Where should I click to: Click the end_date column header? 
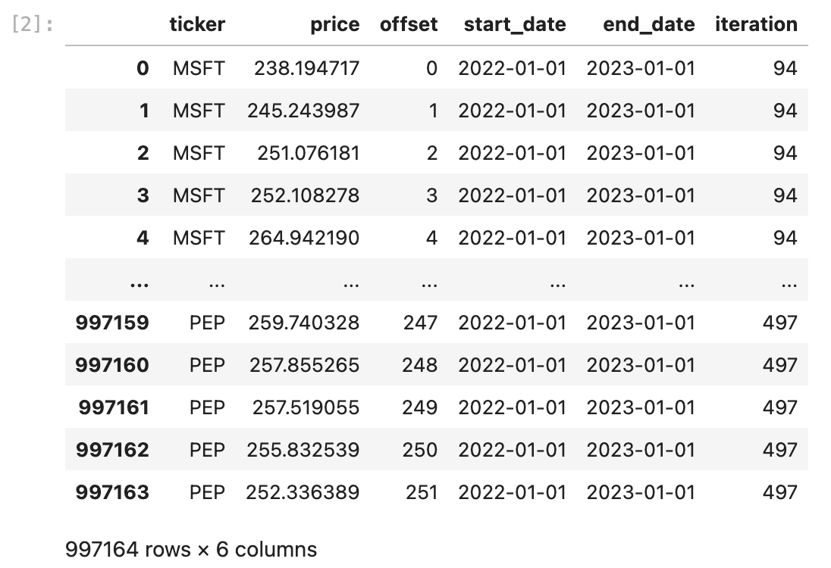click(x=649, y=24)
